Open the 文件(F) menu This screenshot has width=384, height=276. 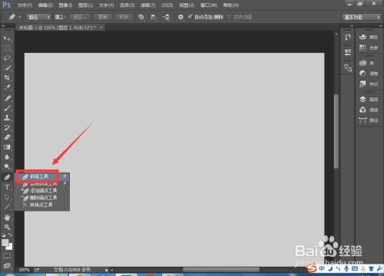pos(25,5)
